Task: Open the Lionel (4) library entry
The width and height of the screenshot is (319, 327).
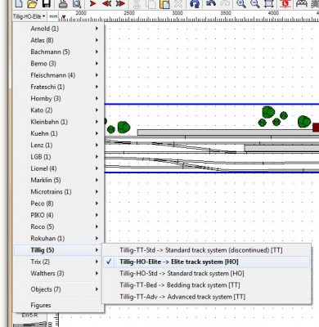Action: point(59,168)
